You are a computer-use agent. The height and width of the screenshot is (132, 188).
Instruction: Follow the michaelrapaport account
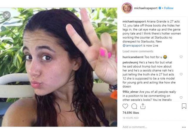pos(169,8)
